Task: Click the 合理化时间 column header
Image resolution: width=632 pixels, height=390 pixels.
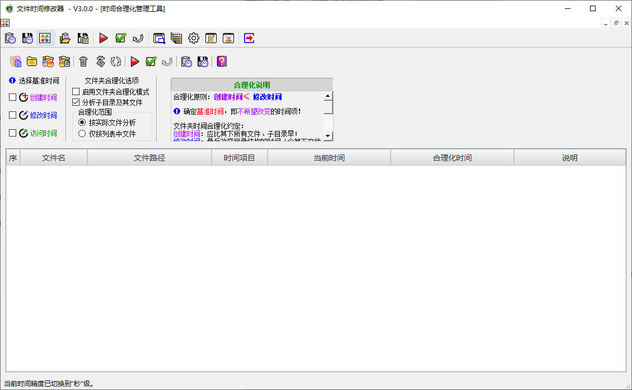Action: point(452,158)
